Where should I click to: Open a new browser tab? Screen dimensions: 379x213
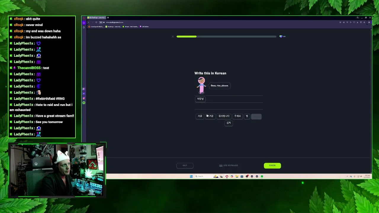tap(108, 17)
